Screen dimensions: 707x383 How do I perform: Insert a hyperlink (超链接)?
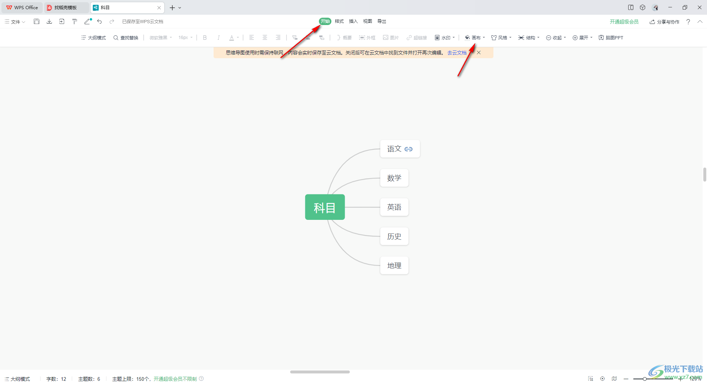click(x=416, y=38)
